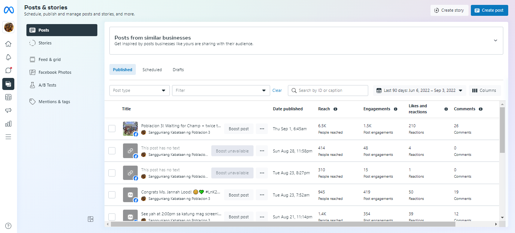The height and width of the screenshot is (233, 515).
Task: Click the Clear filter link
Action: 277,90
